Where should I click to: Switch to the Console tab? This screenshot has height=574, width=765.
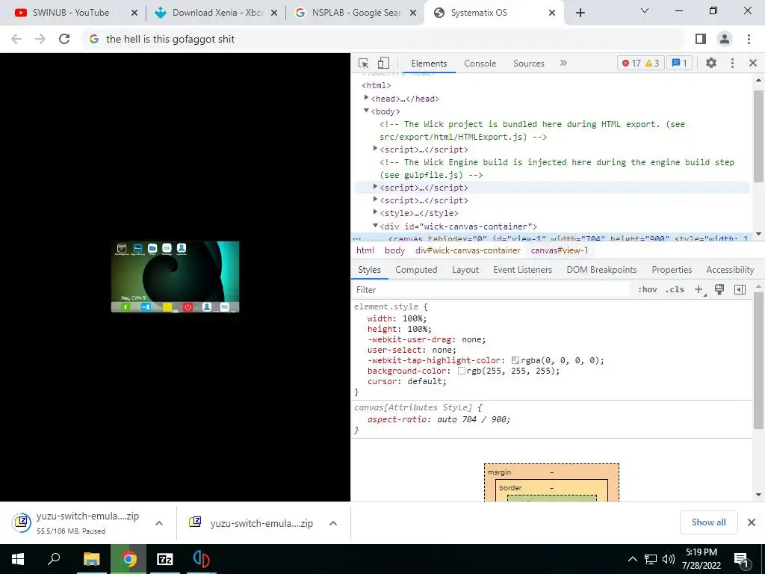click(480, 64)
